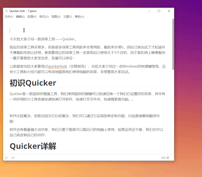Open the 帮助(H) menu
The image size is (202, 177).
click(80, 17)
